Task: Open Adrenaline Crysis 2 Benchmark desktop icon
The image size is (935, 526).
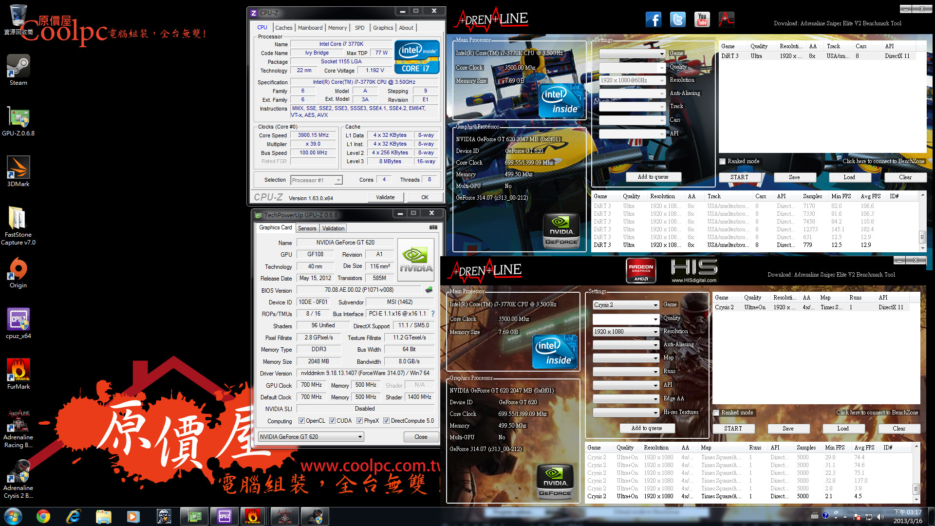Action: 19,479
